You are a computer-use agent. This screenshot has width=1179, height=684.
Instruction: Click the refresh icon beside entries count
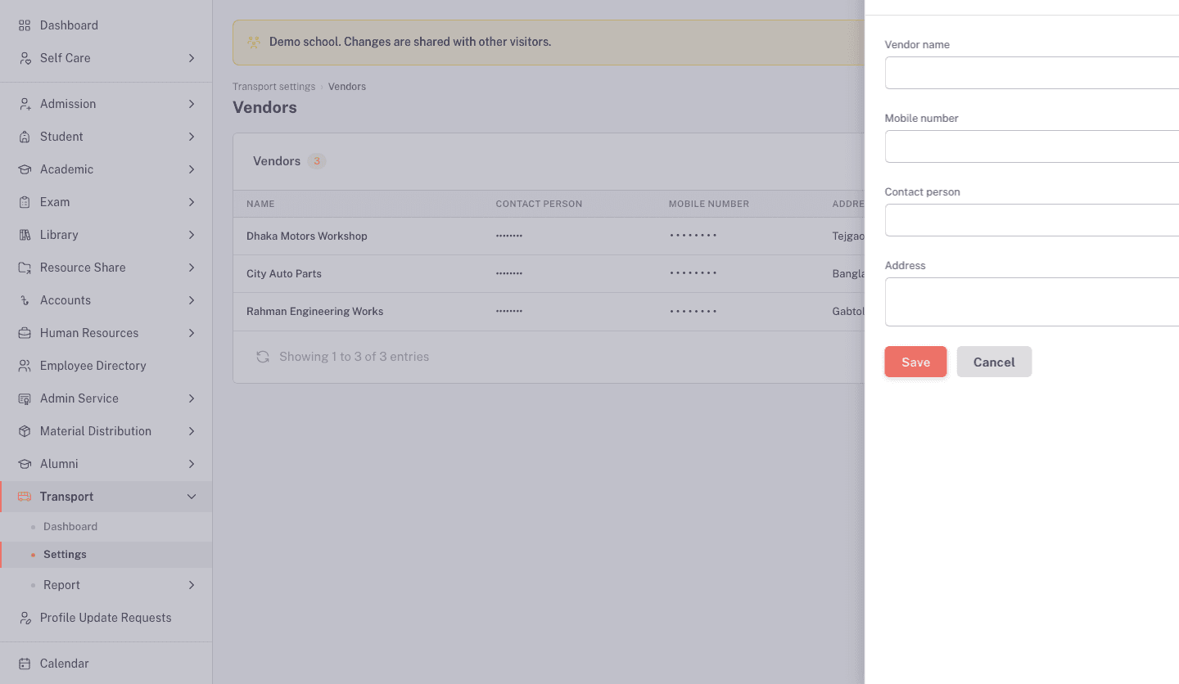coord(263,357)
